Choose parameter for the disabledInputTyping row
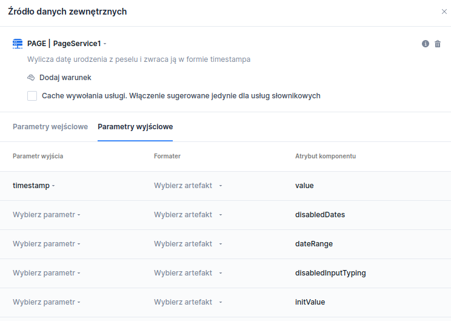451x321 pixels. [x=46, y=273]
